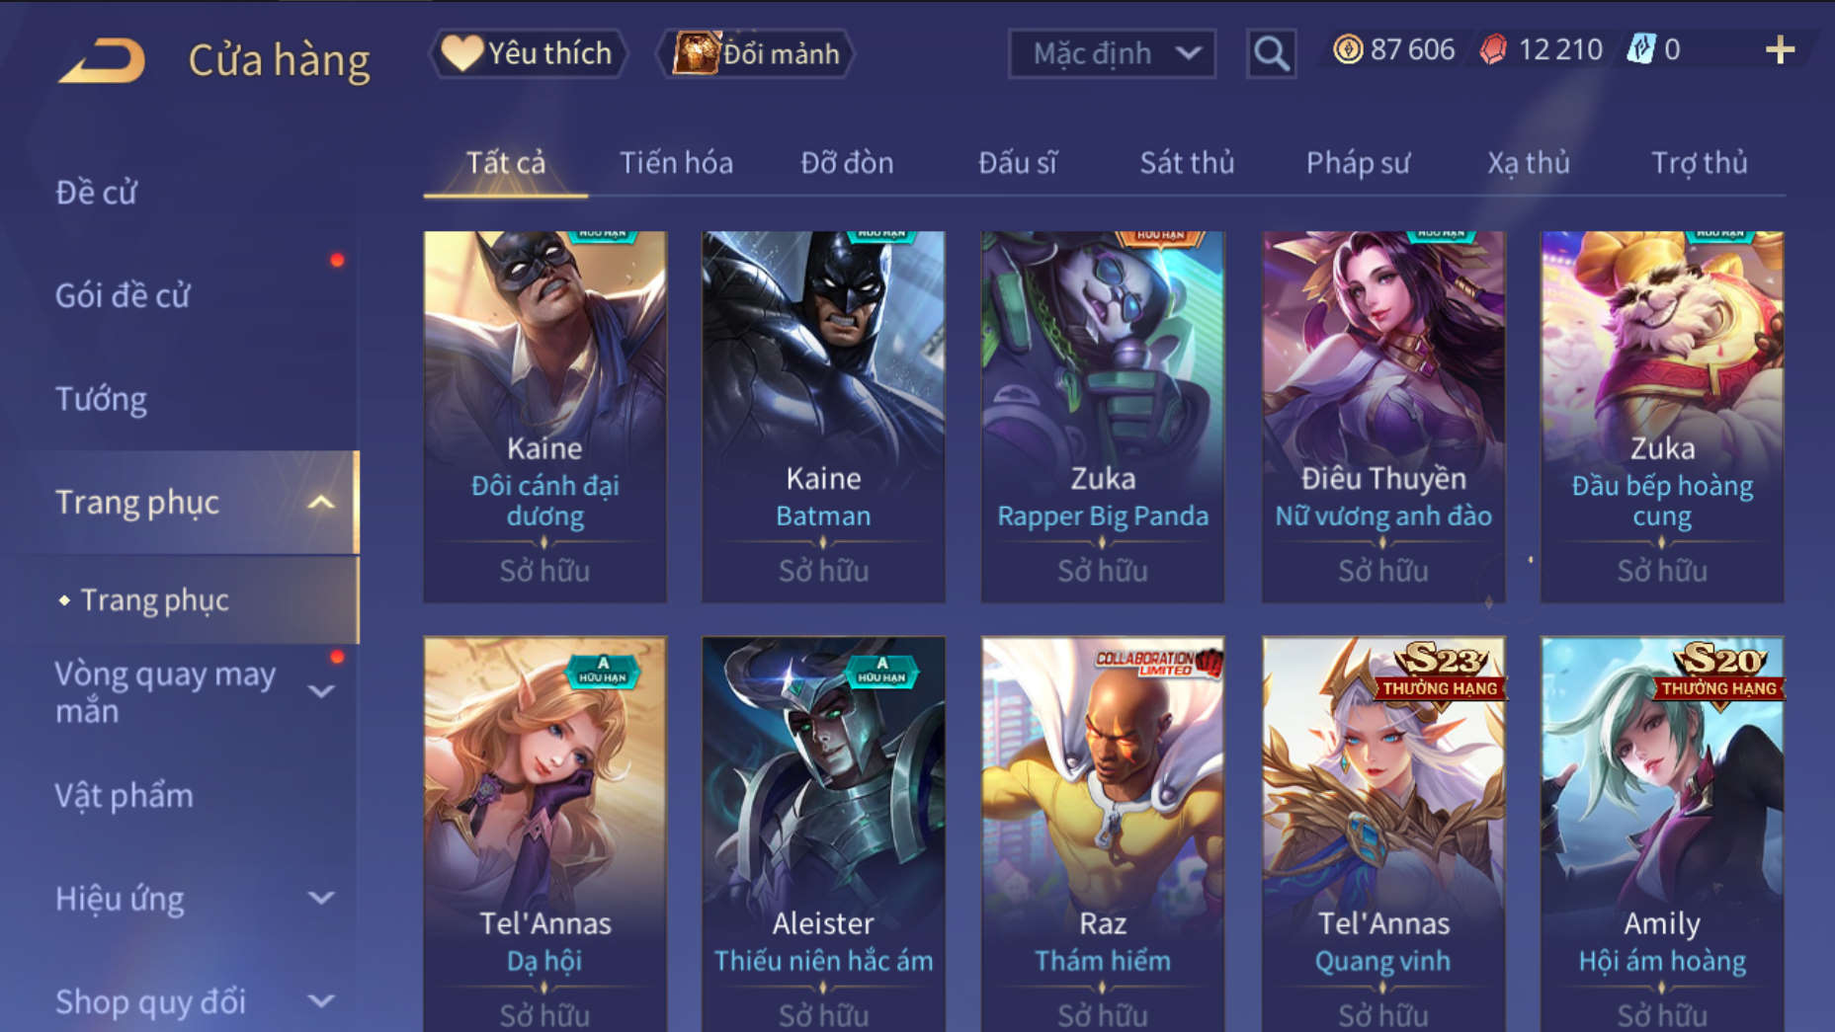Open the search magnifier icon

coord(1271,53)
